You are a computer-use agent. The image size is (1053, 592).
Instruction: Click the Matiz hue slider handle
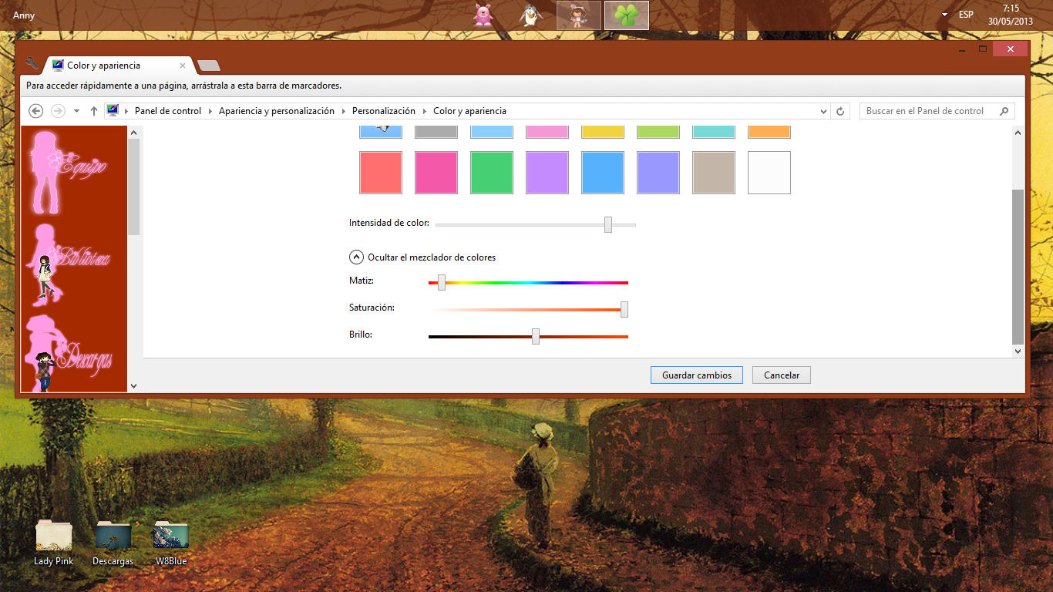click(442, 283)
